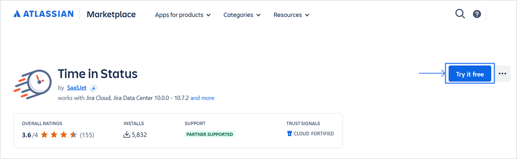
Task: Click the help question mark icon
Action: [x=477, y=14]
